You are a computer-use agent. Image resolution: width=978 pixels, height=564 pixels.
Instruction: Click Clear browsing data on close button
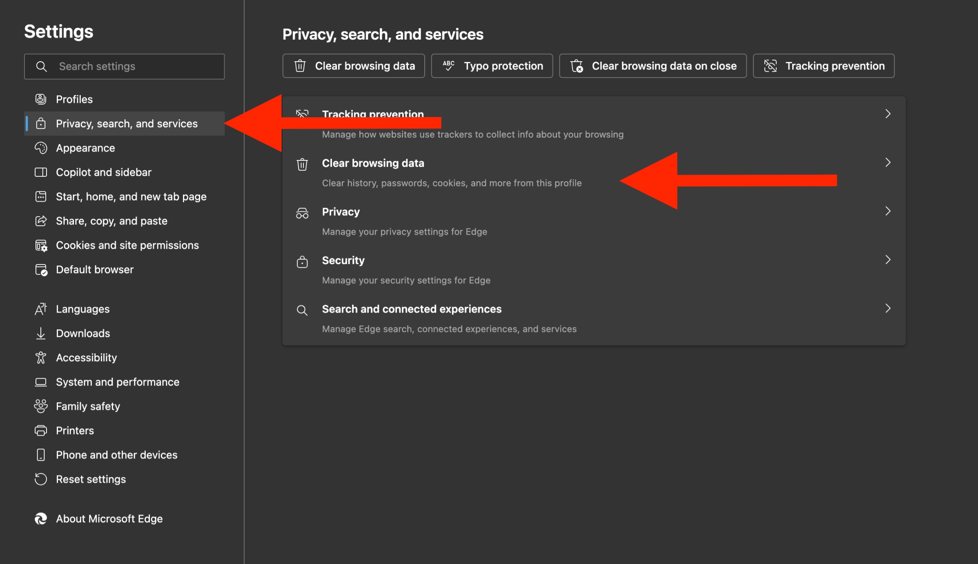653,66
